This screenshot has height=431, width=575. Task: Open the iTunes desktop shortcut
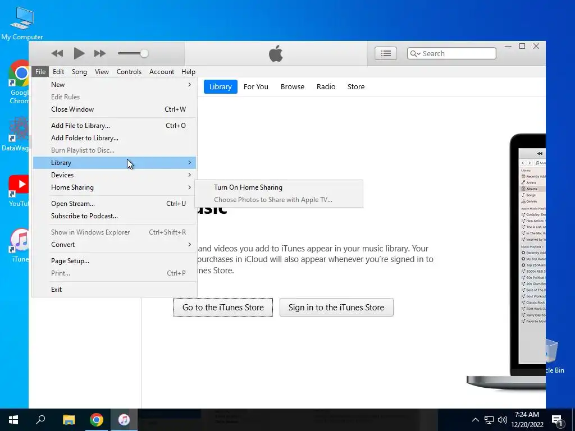(19, 246)
